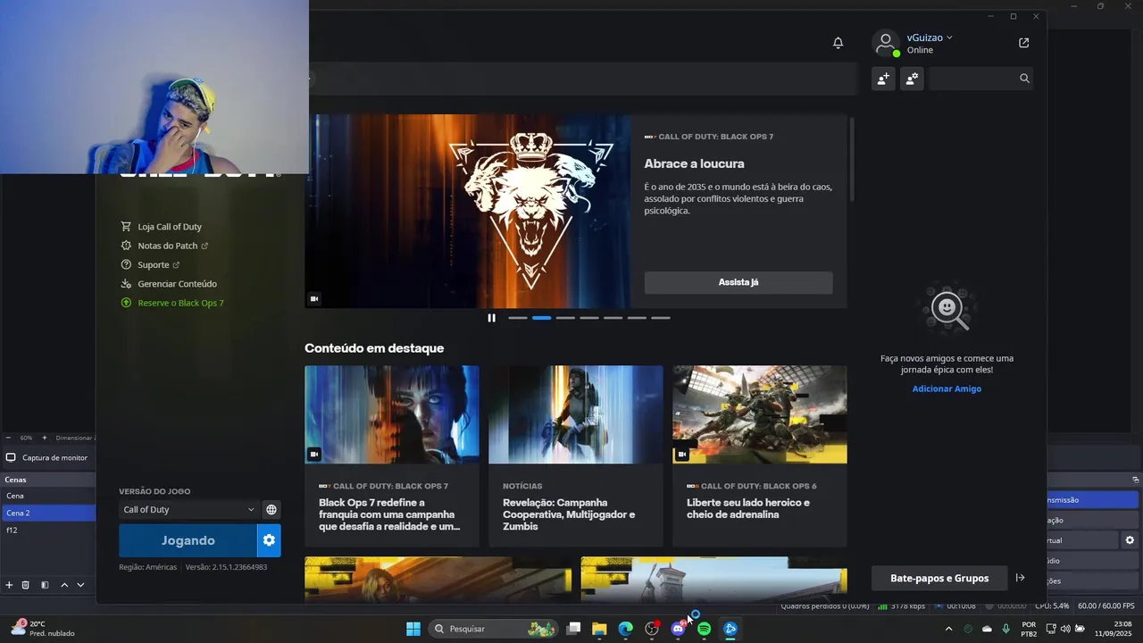Select the last carousel slide indicator
This screenshot has height=643, width=1143.
tap(660, 318)
